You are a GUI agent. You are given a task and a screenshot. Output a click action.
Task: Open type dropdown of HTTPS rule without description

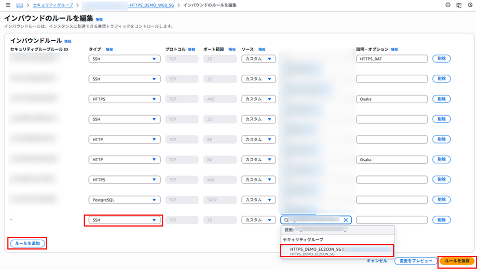click(x=125, y=180)
